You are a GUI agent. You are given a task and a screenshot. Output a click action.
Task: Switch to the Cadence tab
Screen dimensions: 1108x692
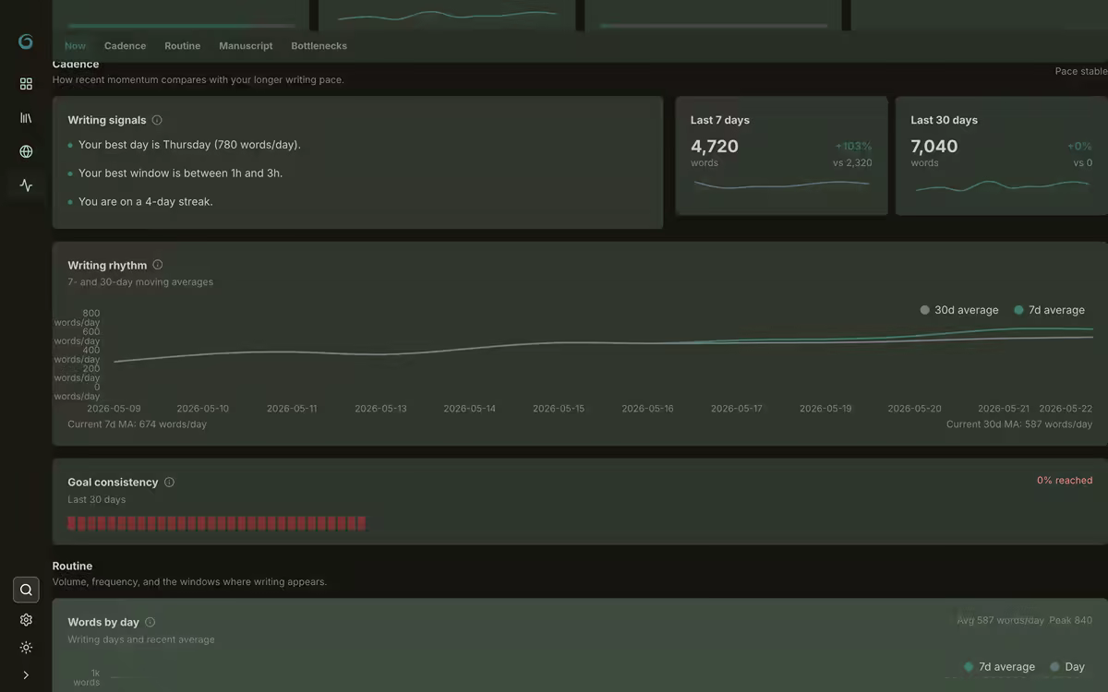coord(125,46)
